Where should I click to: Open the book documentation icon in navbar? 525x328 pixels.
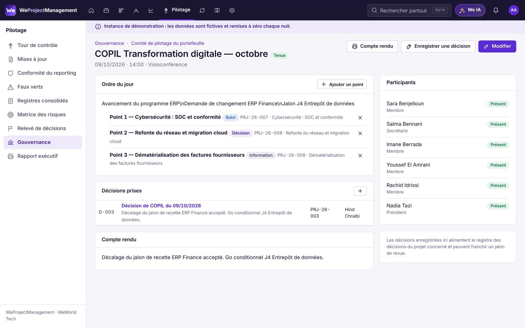(x=217, y=10)
